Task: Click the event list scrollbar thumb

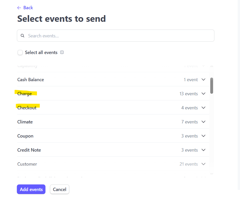Action: click(x=212, y=86)
